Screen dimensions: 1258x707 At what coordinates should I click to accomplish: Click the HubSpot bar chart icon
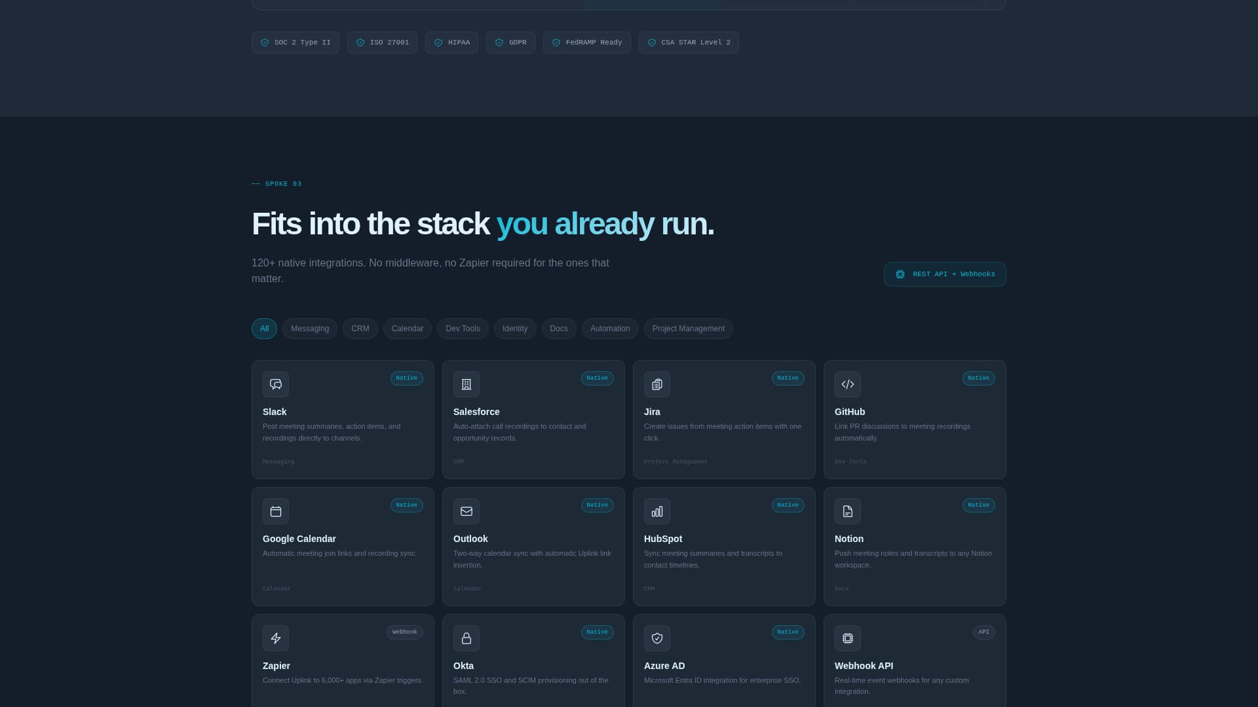click(x=657, y=511)
